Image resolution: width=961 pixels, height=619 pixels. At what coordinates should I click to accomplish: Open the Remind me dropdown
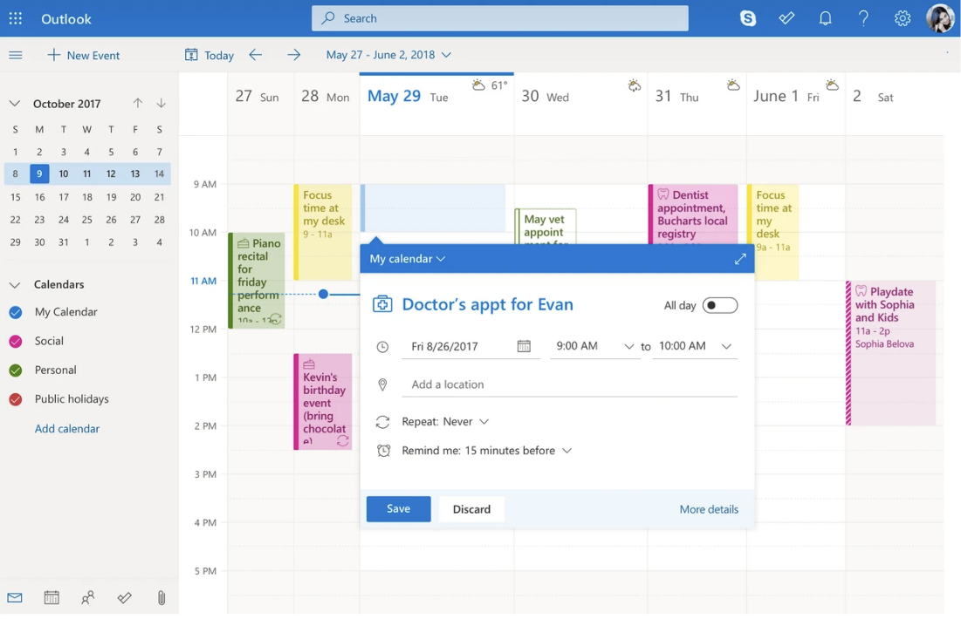pyautogui.click(x=484, y=451)
